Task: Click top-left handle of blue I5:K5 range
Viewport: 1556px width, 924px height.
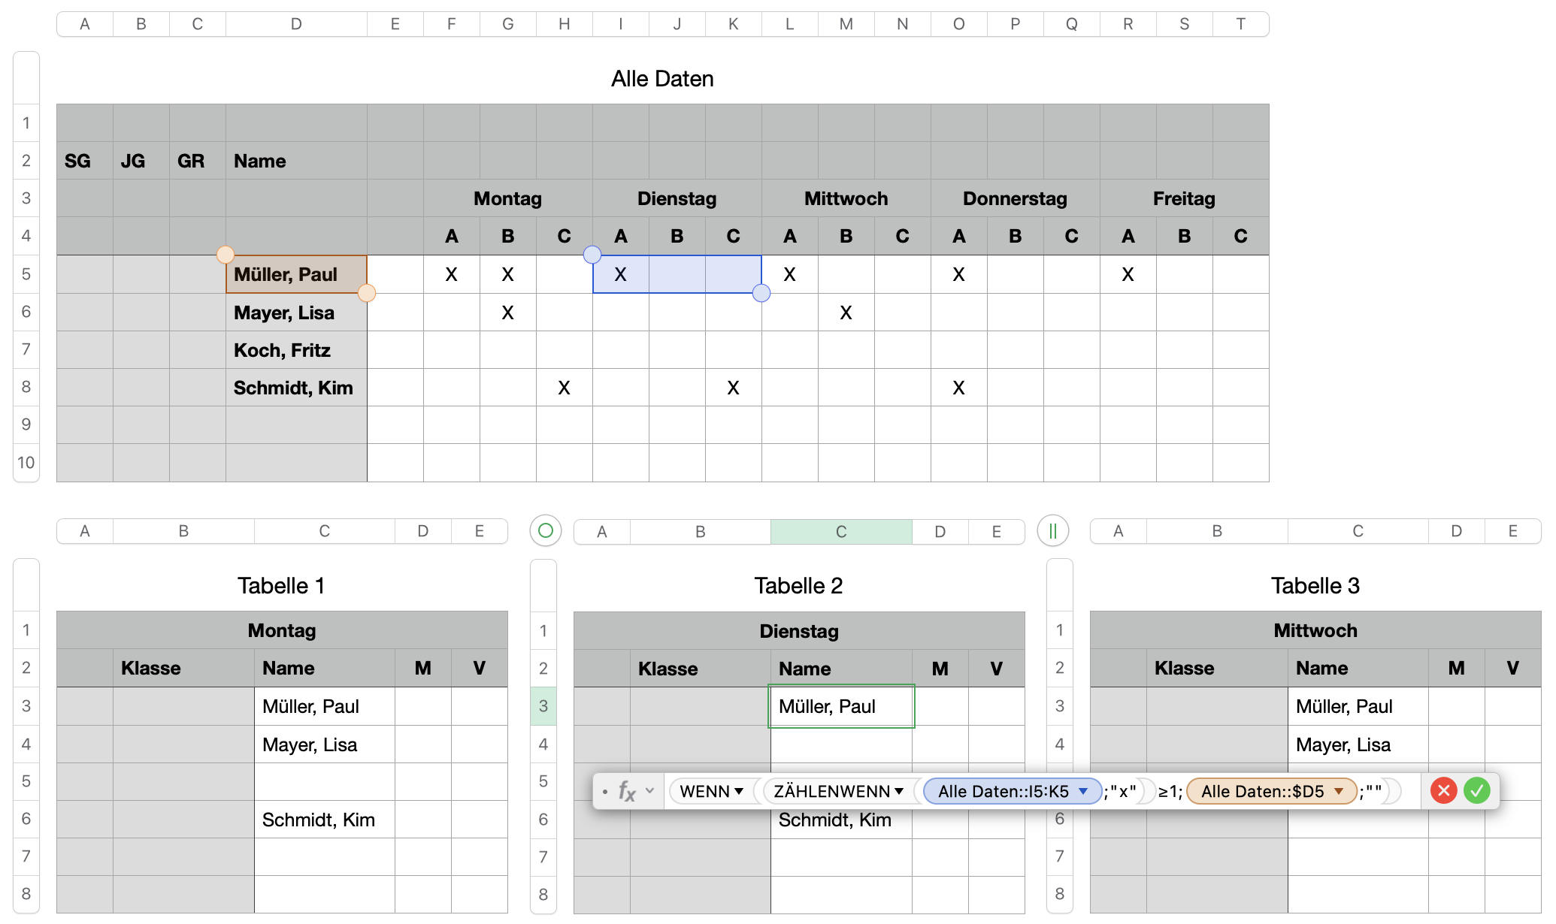Action: pos(592,255)
